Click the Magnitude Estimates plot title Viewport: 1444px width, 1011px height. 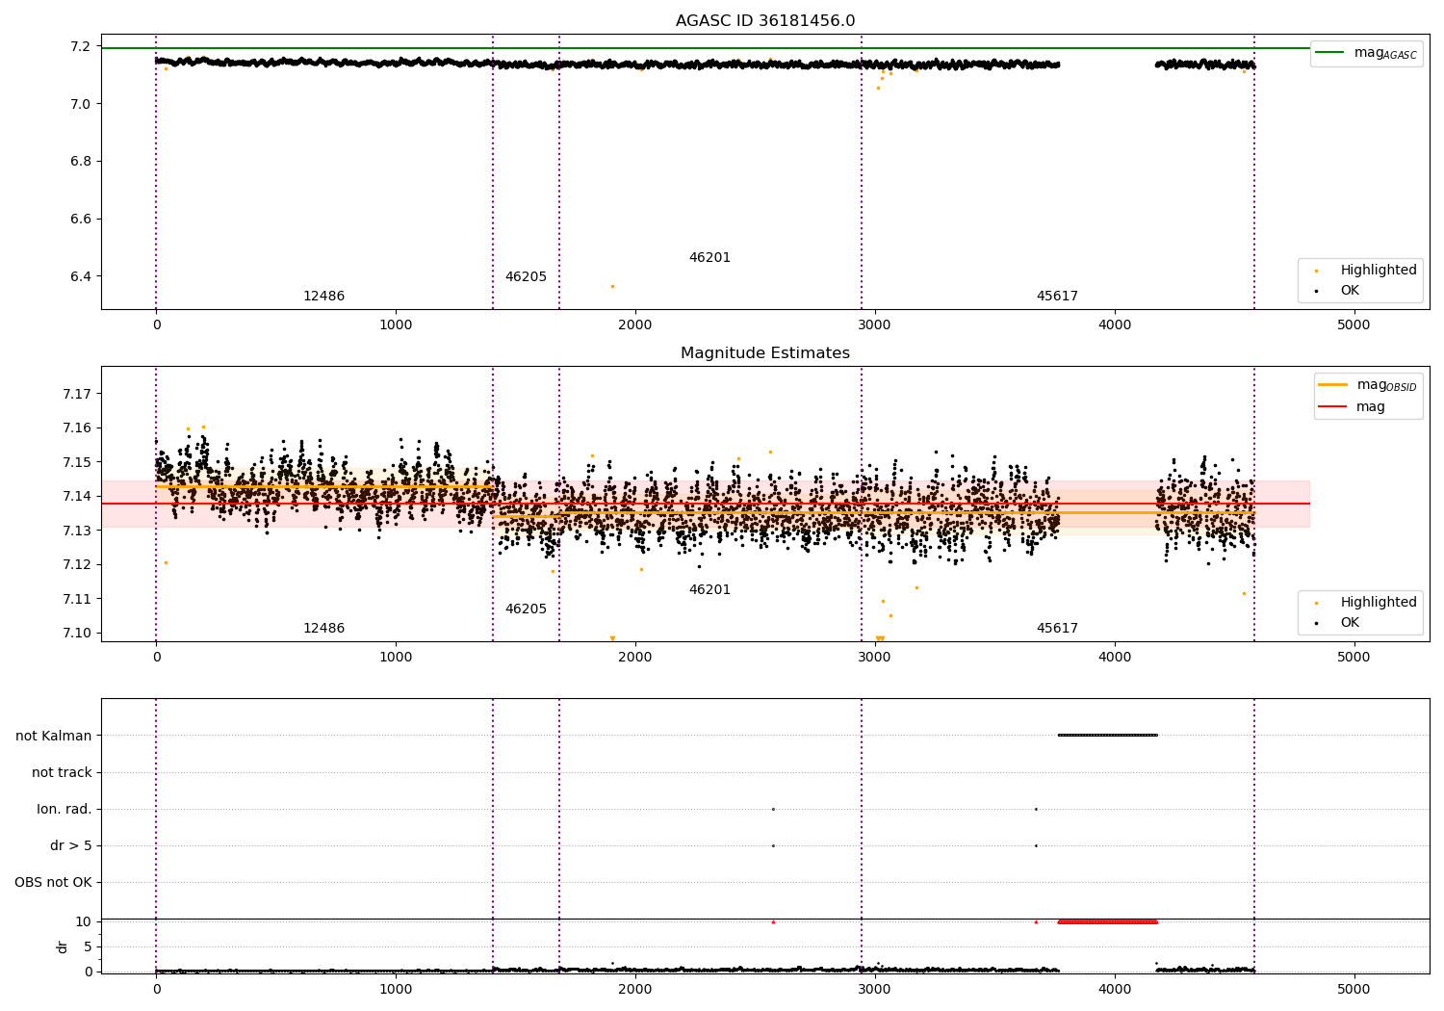click(x=765, y=353)
